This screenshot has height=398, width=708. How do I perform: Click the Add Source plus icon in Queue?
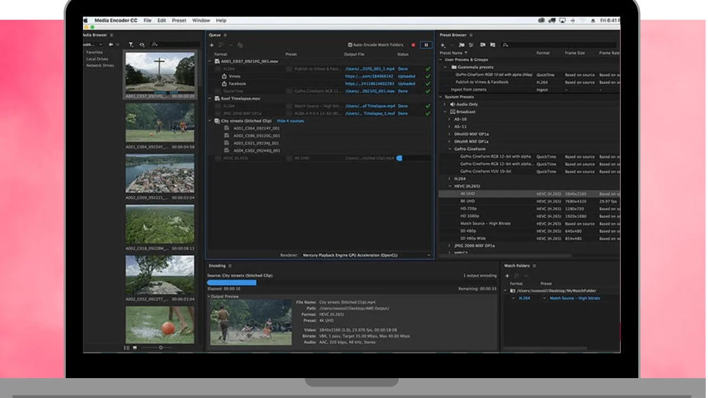pos(211,45)
